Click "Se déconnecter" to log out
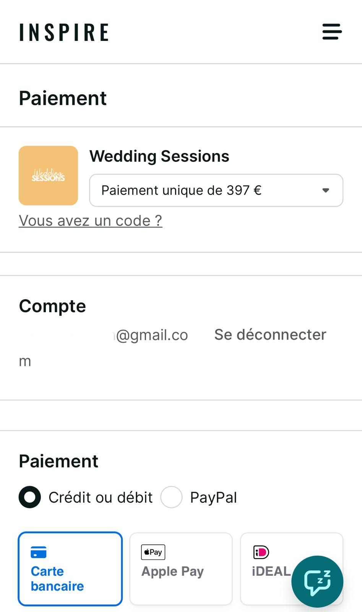This screenshot has height=612, width=362. coord(270,335)
